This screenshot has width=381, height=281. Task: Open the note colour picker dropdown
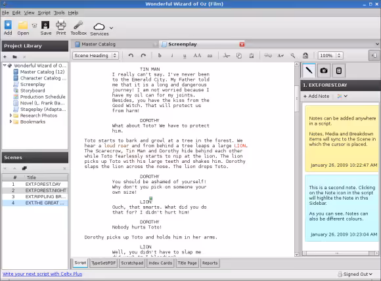(342, 96)
